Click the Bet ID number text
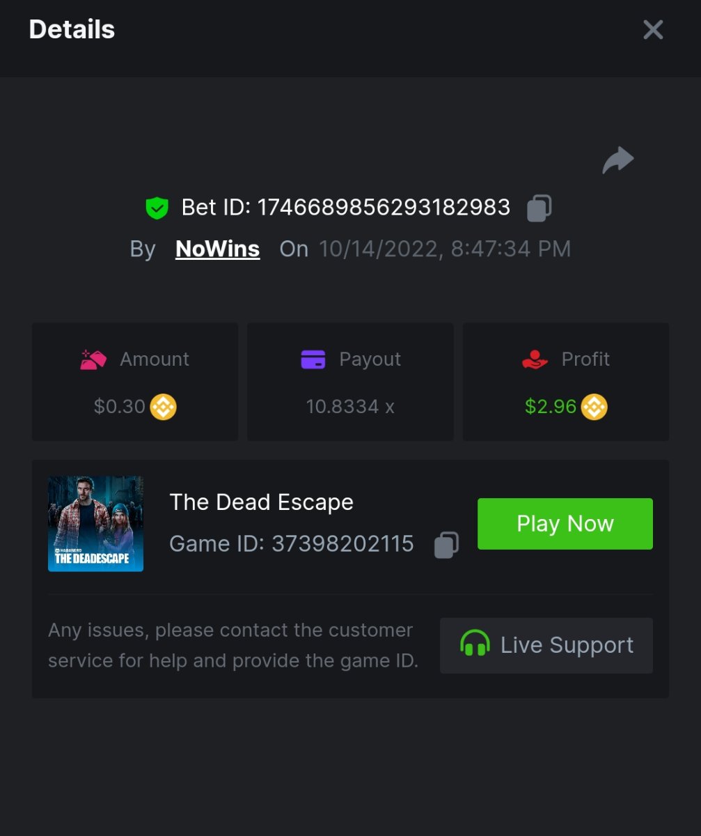Viewport: 701px width, 836px height. (384, 208)
